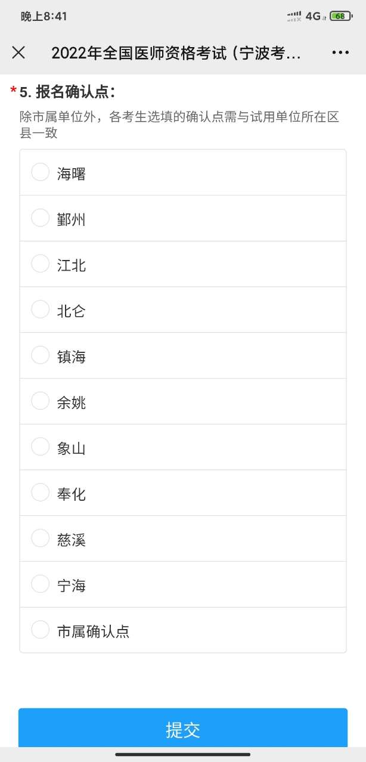Open the three-dot more options menu
The width and height of the screenshot is (366, 762).
tap(340, 52)
